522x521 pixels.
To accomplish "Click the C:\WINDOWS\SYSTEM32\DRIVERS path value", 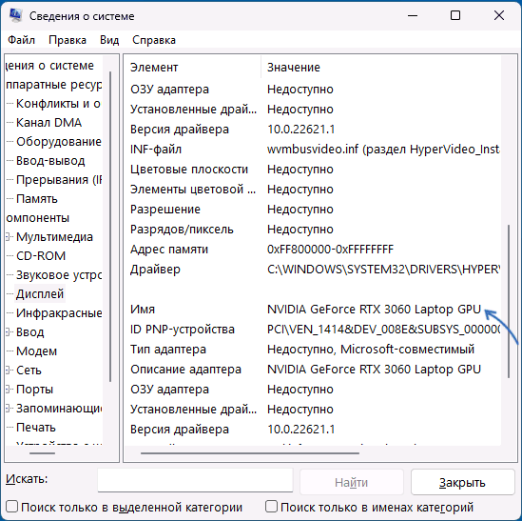I will point(383,270).
